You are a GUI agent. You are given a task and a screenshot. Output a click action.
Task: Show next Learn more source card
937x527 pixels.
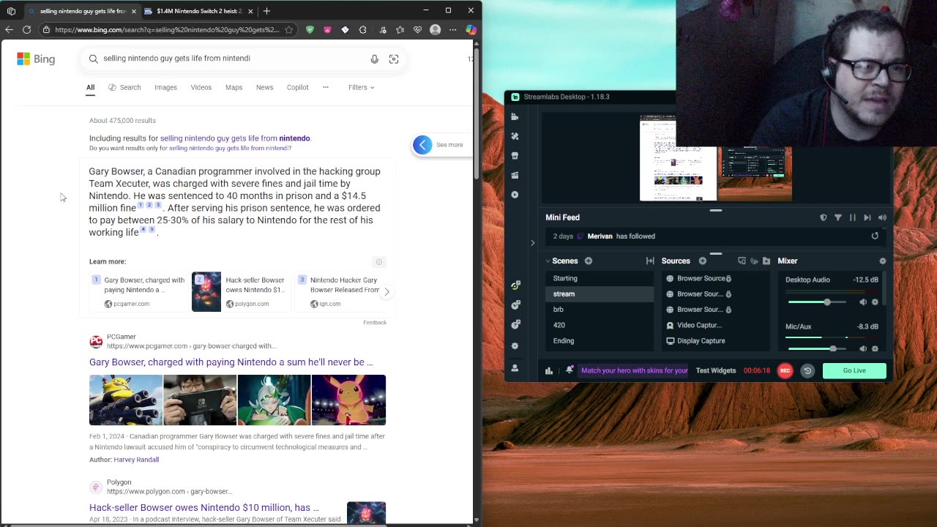click(387, 291)
